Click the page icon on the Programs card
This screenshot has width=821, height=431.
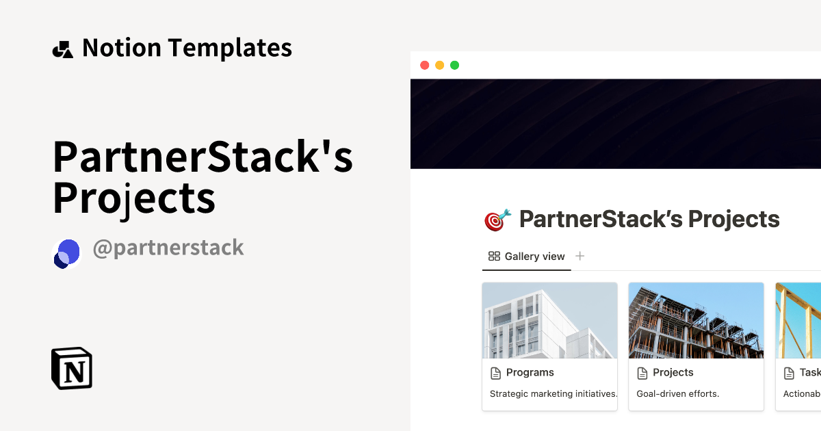495,372
